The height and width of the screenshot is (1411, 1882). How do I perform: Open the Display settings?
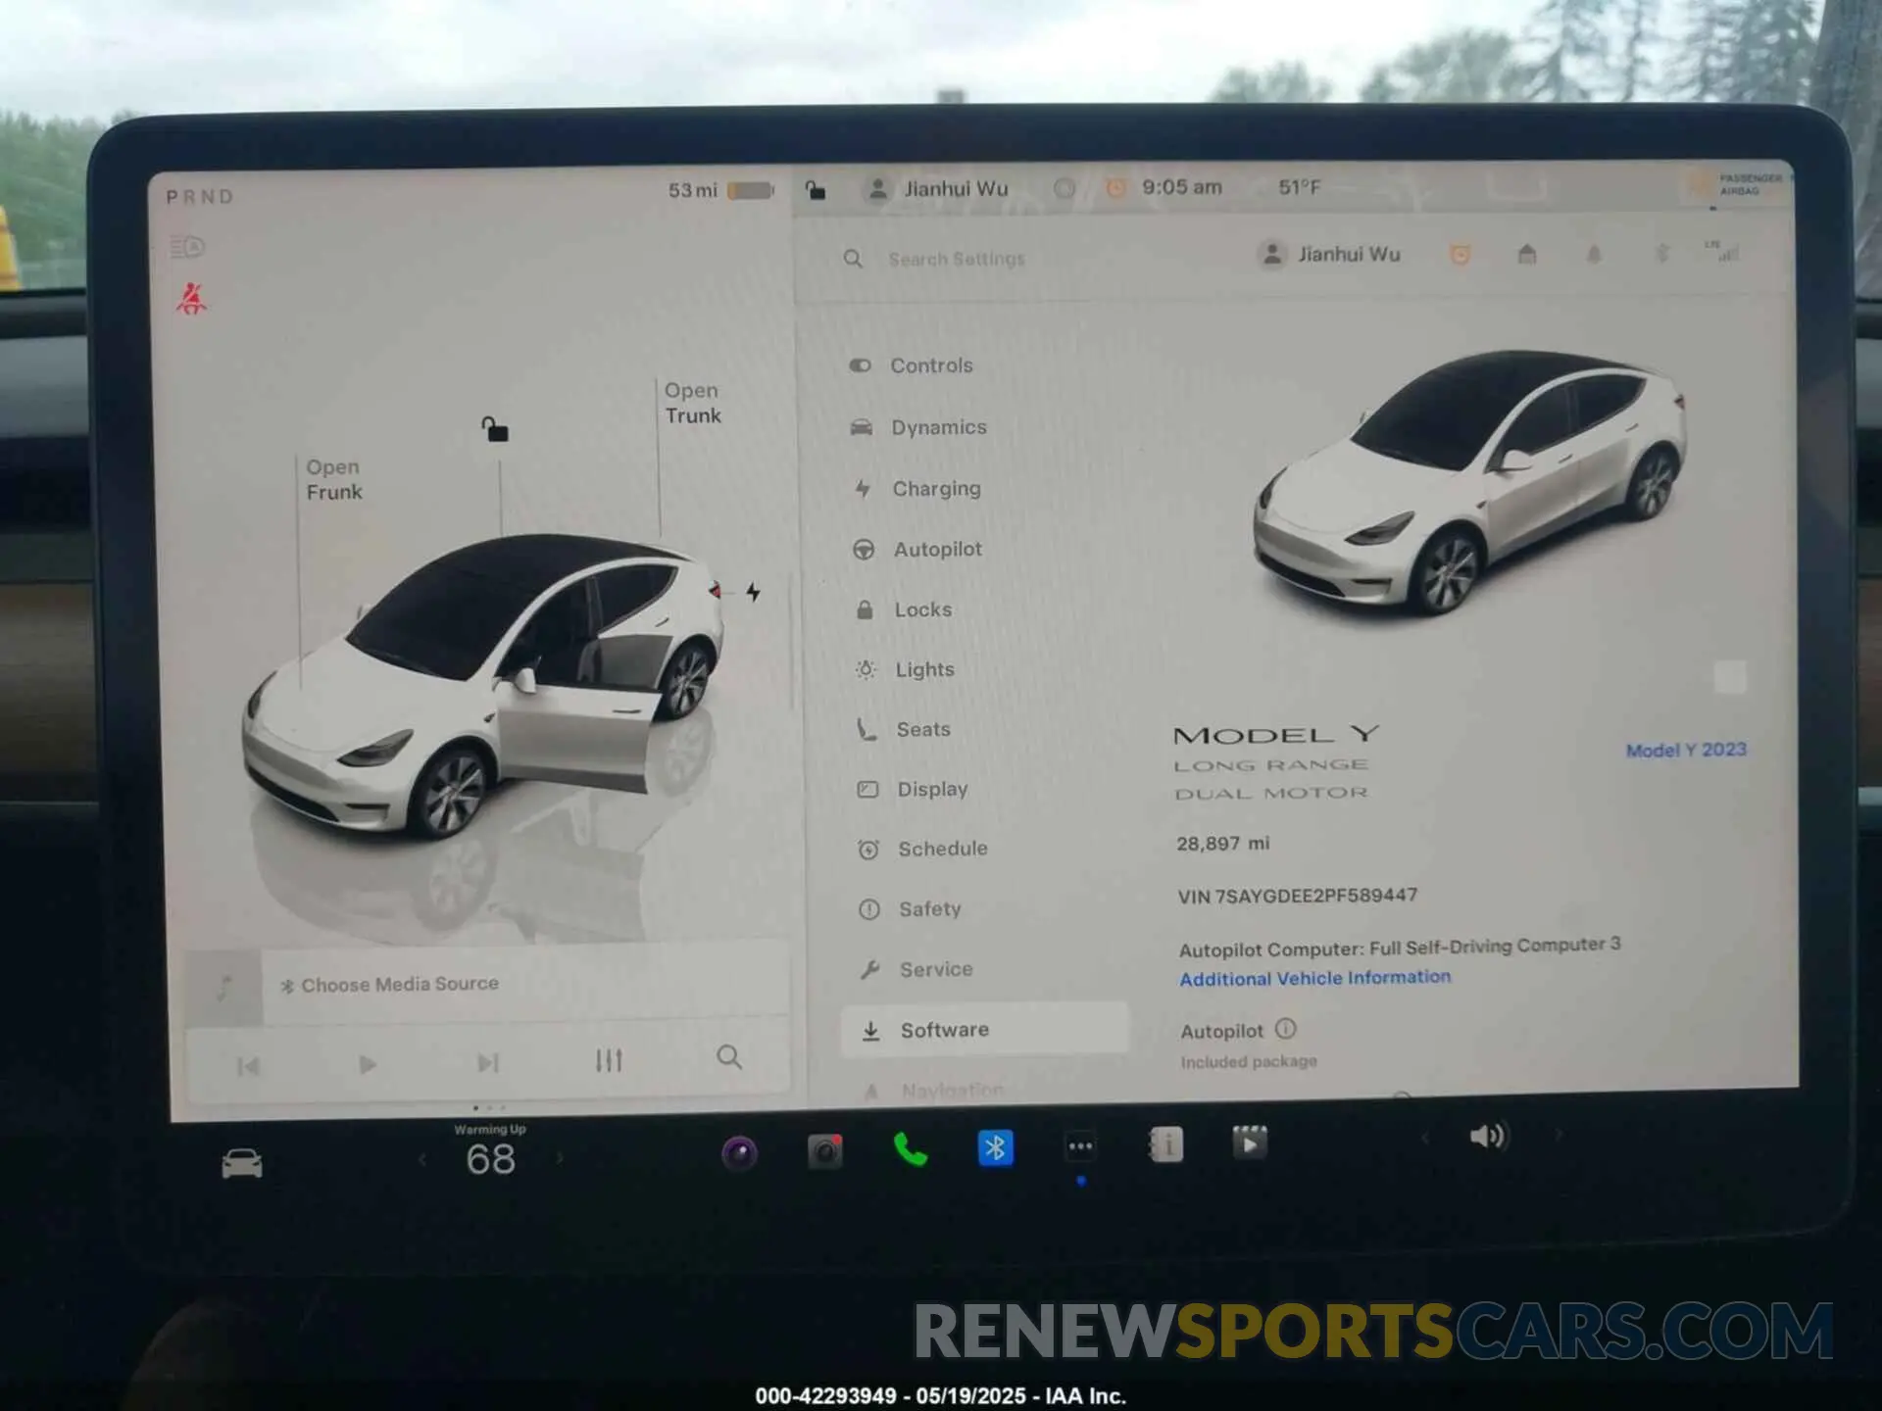913,789
